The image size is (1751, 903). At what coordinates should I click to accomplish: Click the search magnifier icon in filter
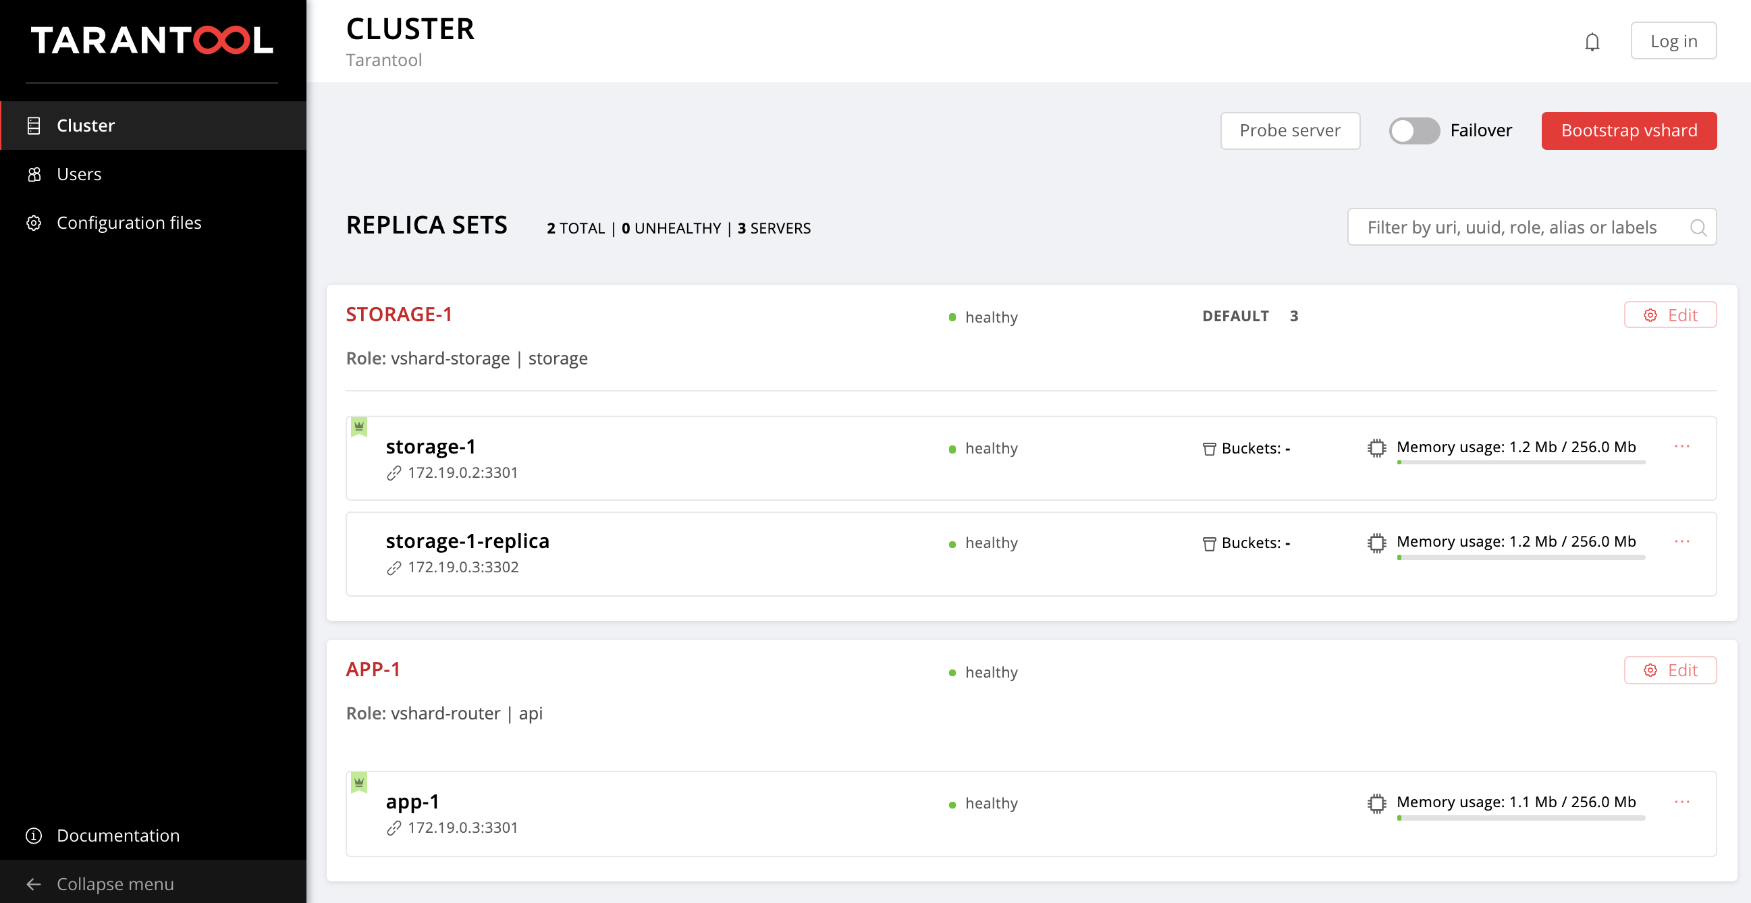1697,227
